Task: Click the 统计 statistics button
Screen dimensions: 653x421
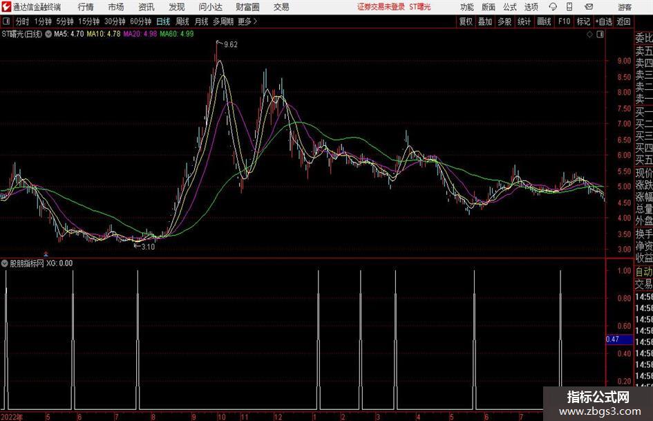Action: [x=524, y=21]
